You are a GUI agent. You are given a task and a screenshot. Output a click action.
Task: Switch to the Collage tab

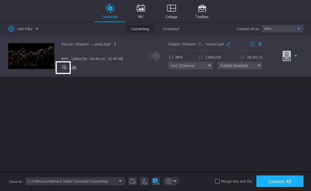(171, 11)
